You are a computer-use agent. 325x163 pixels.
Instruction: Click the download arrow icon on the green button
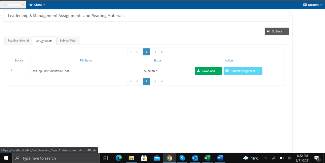pyautogui.click(x=199, y=71)
